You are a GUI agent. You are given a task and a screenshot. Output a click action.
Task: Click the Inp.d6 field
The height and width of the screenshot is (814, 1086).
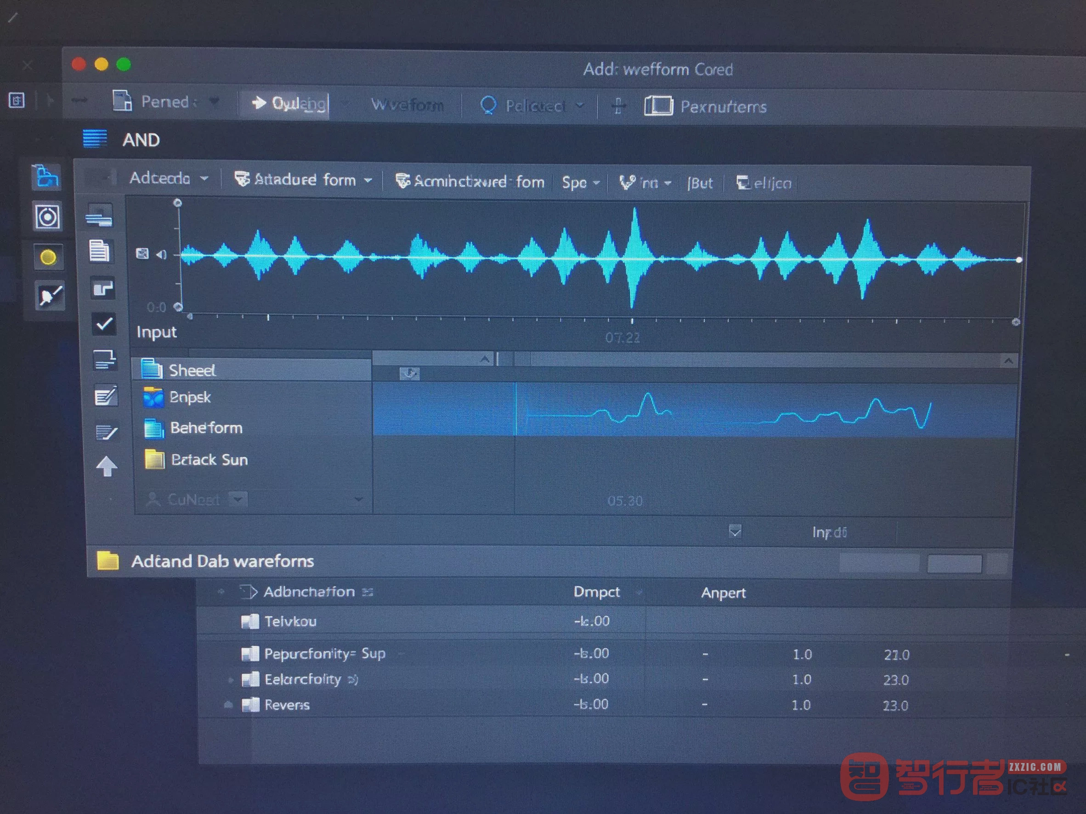point(829,532)
